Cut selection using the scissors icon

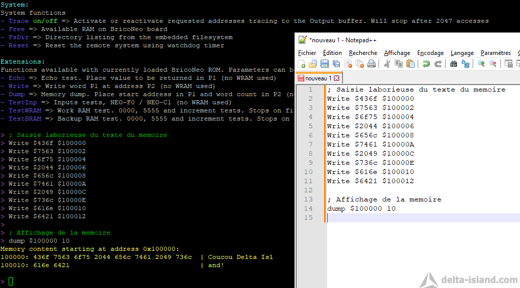tap(387, 64)
